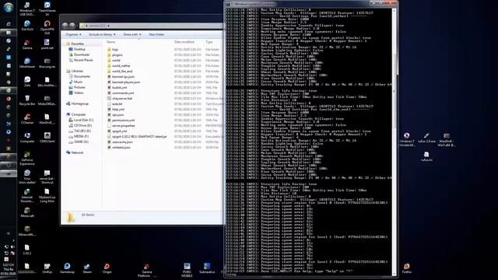Select Recycle Bin on desktop

(27, 100)
